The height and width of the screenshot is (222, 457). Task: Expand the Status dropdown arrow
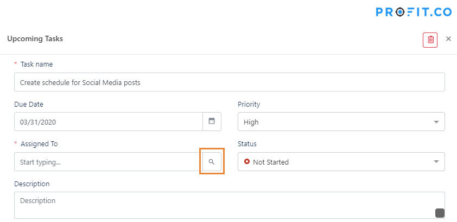(436, 161)
